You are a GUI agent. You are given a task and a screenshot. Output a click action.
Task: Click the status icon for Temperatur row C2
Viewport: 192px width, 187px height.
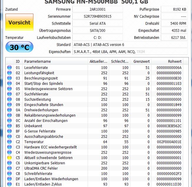pos(9,142)
